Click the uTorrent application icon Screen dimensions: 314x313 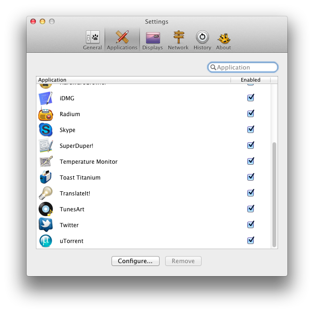pyautogui.click(x=46, y=241)
